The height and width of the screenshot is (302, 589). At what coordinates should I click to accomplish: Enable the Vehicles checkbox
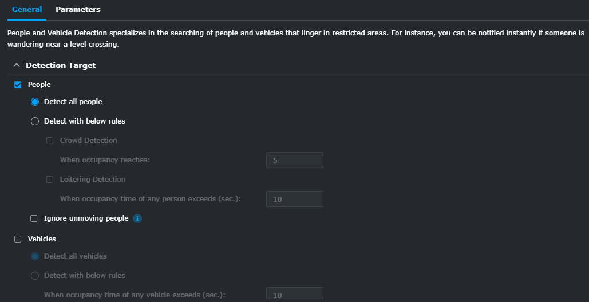pyautogui.click(x=18, y=239)
